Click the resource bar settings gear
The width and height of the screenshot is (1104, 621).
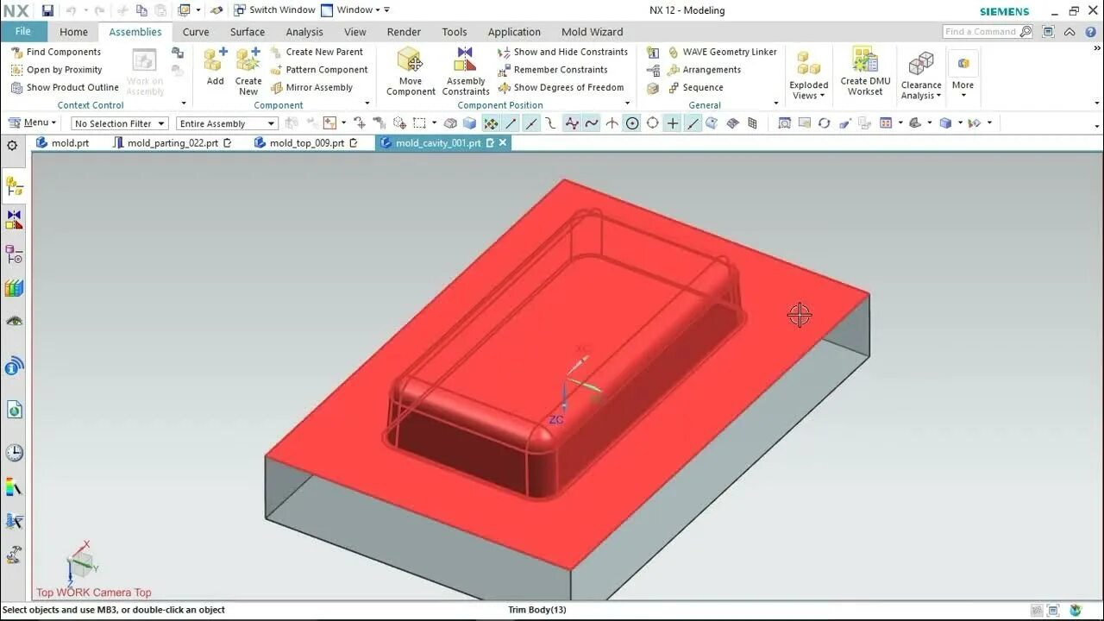(x=13, y=146)
